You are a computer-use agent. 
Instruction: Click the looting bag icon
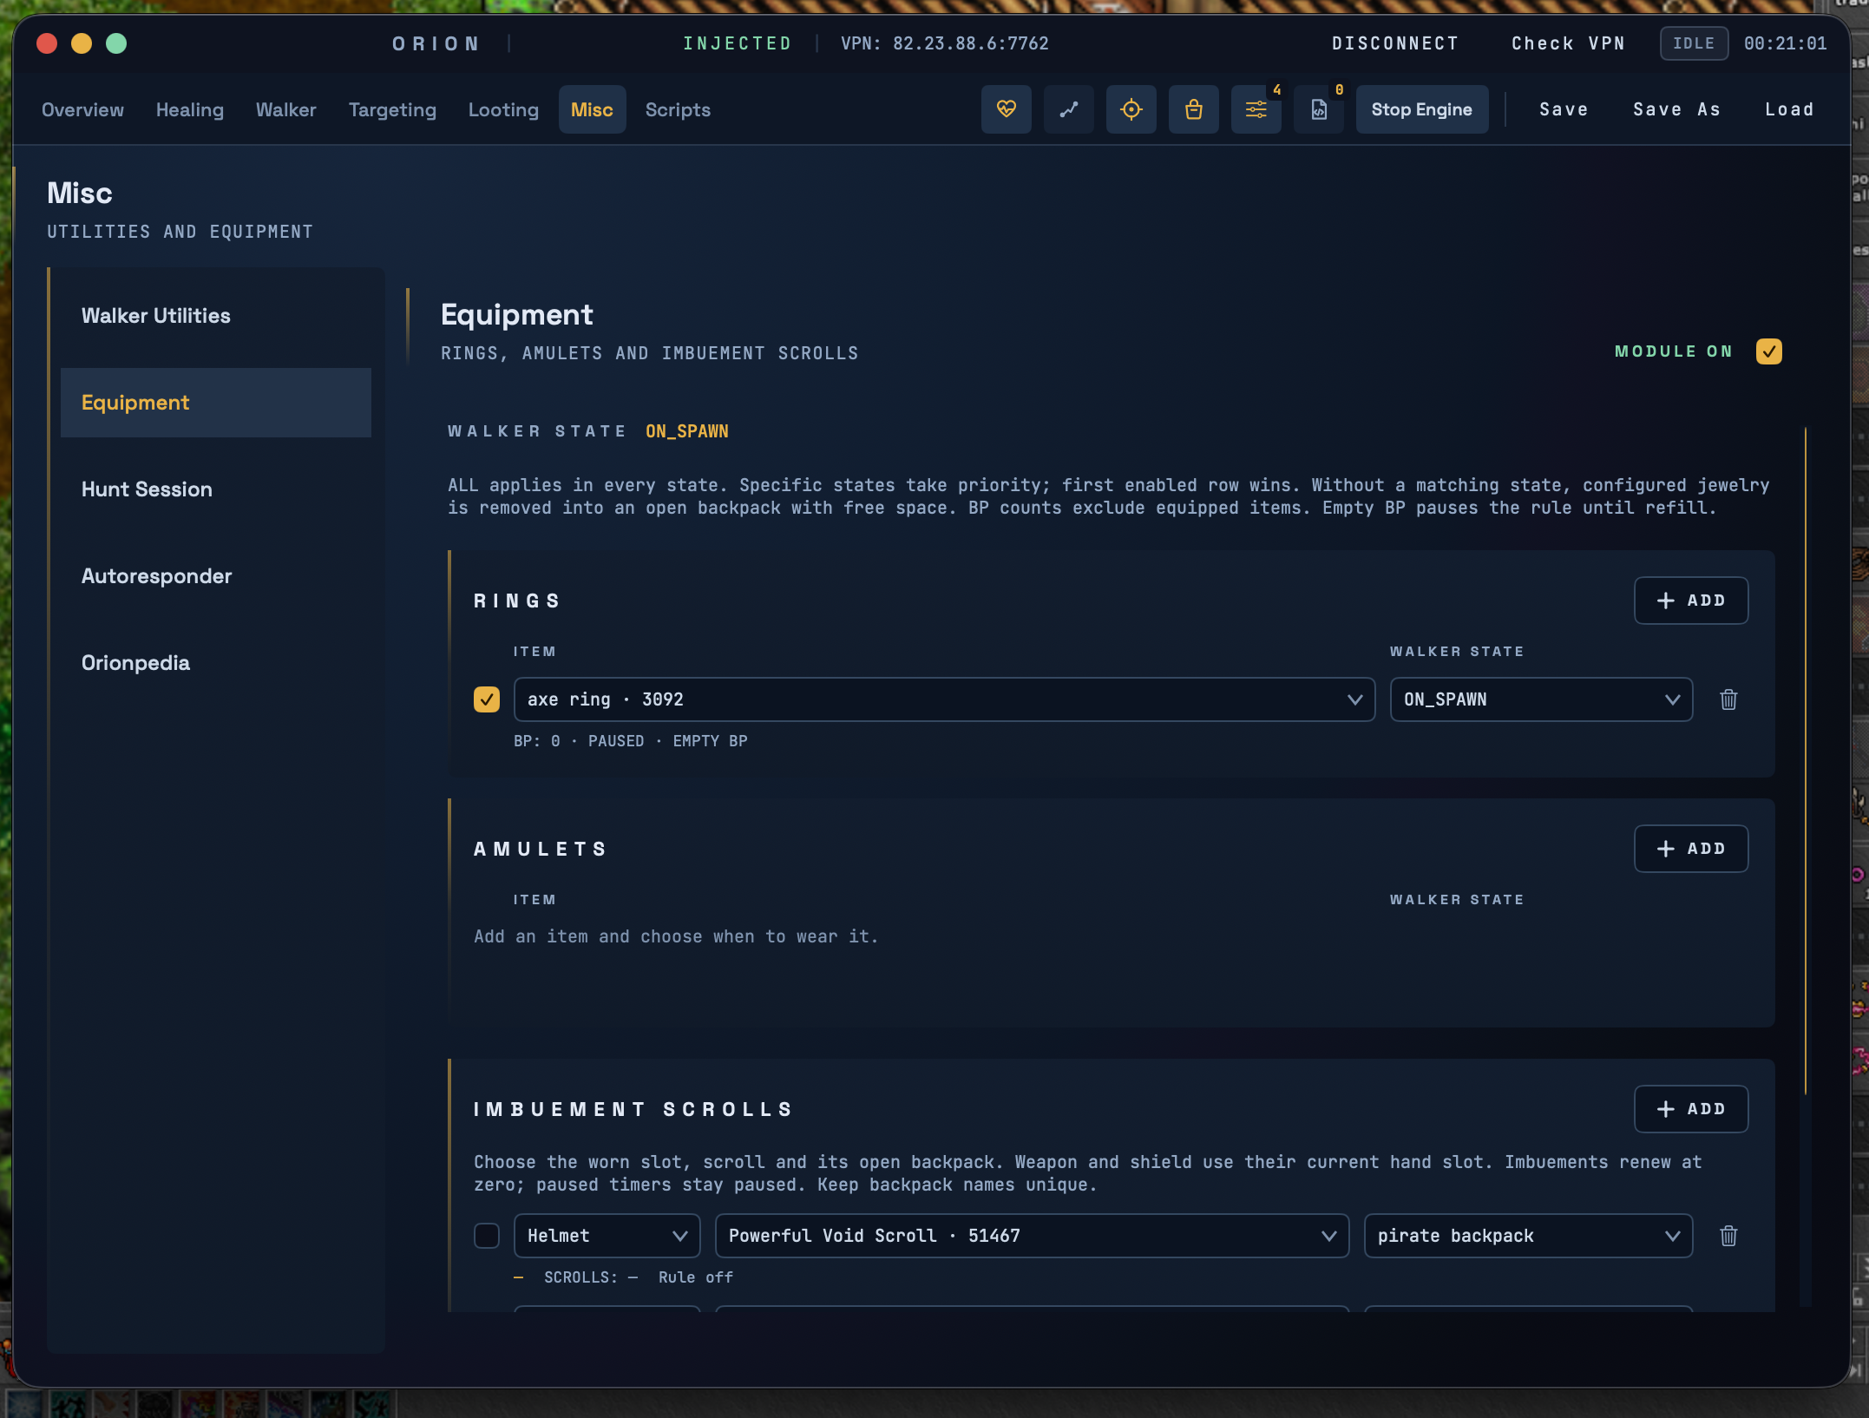click(1193, 109)
